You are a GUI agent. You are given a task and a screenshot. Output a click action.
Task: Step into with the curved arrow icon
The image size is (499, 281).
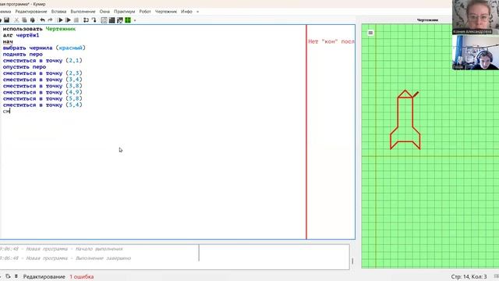click(94, 20)
